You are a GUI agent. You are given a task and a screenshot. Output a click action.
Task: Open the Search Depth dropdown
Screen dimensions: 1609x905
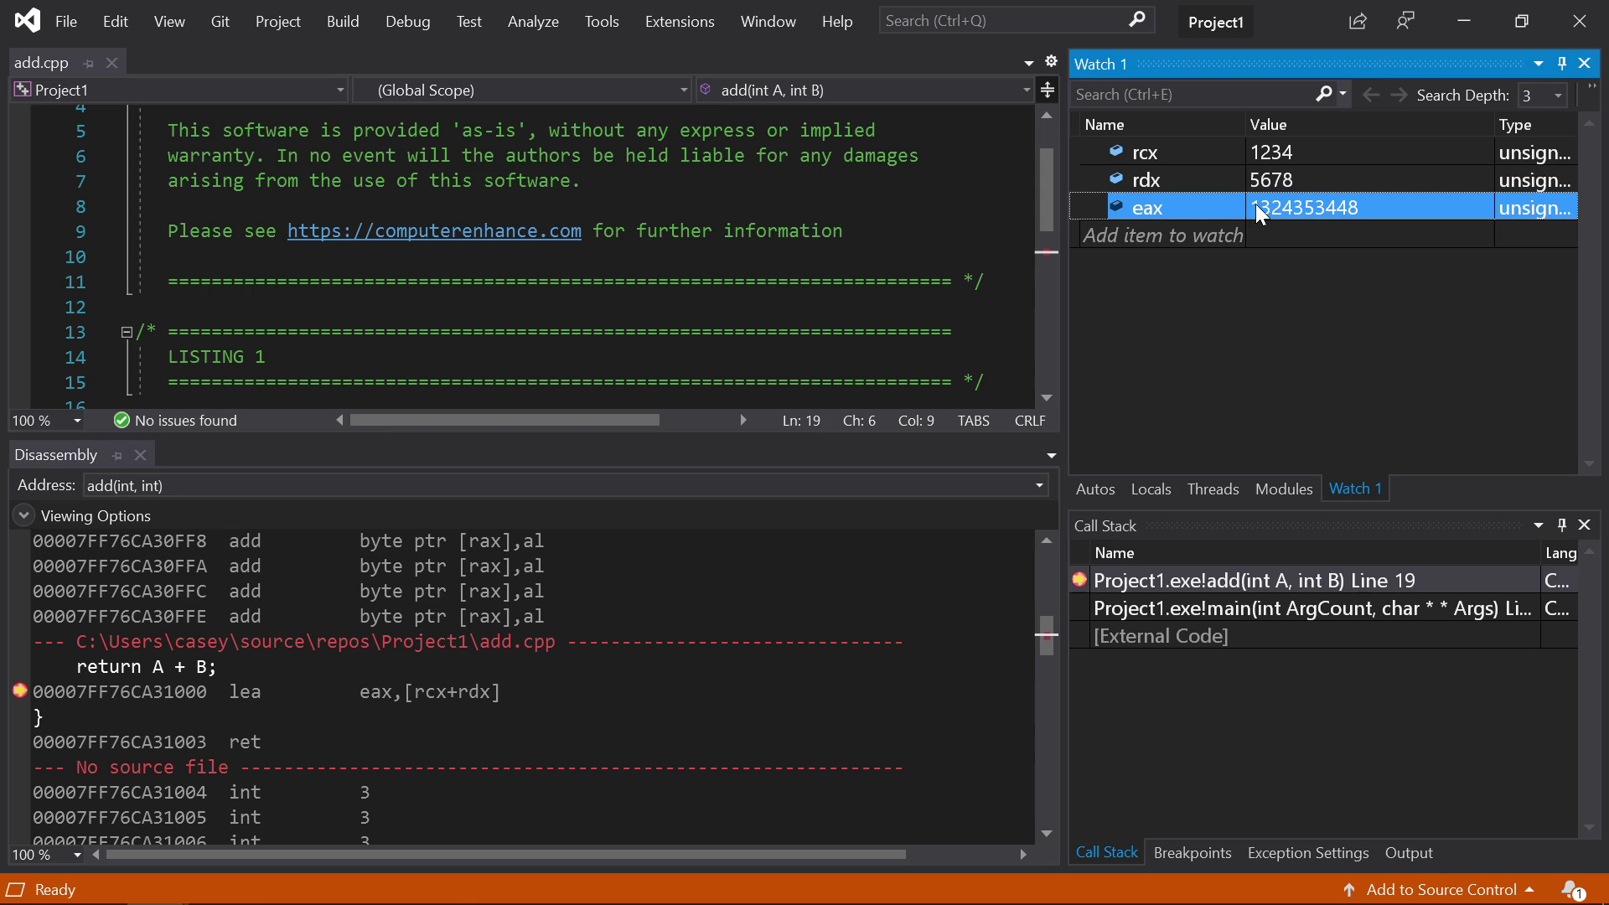pyautogui.click(x=1558, y=96)
